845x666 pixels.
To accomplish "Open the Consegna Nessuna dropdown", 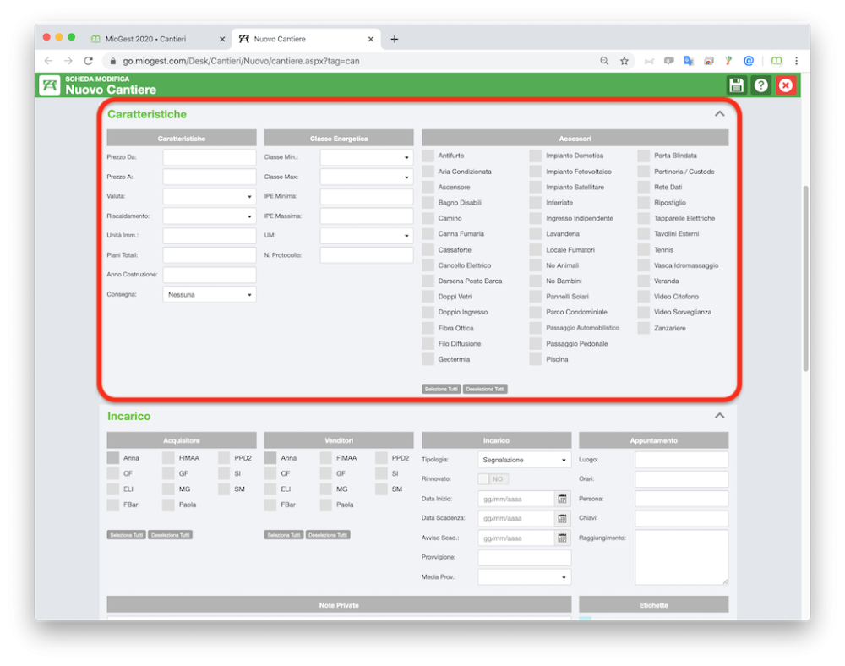I will pyautogui.click(x=210, y=295).
